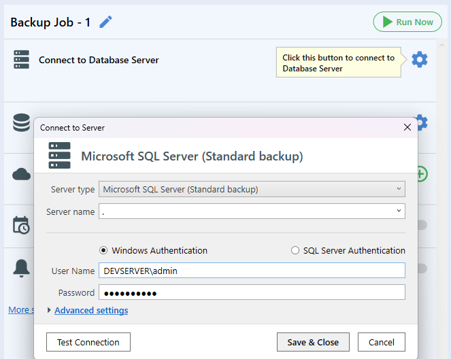The width and height of the screenshot is (451, 359).
Task: Add a storage destination with green plus
Action: point(422,174)
